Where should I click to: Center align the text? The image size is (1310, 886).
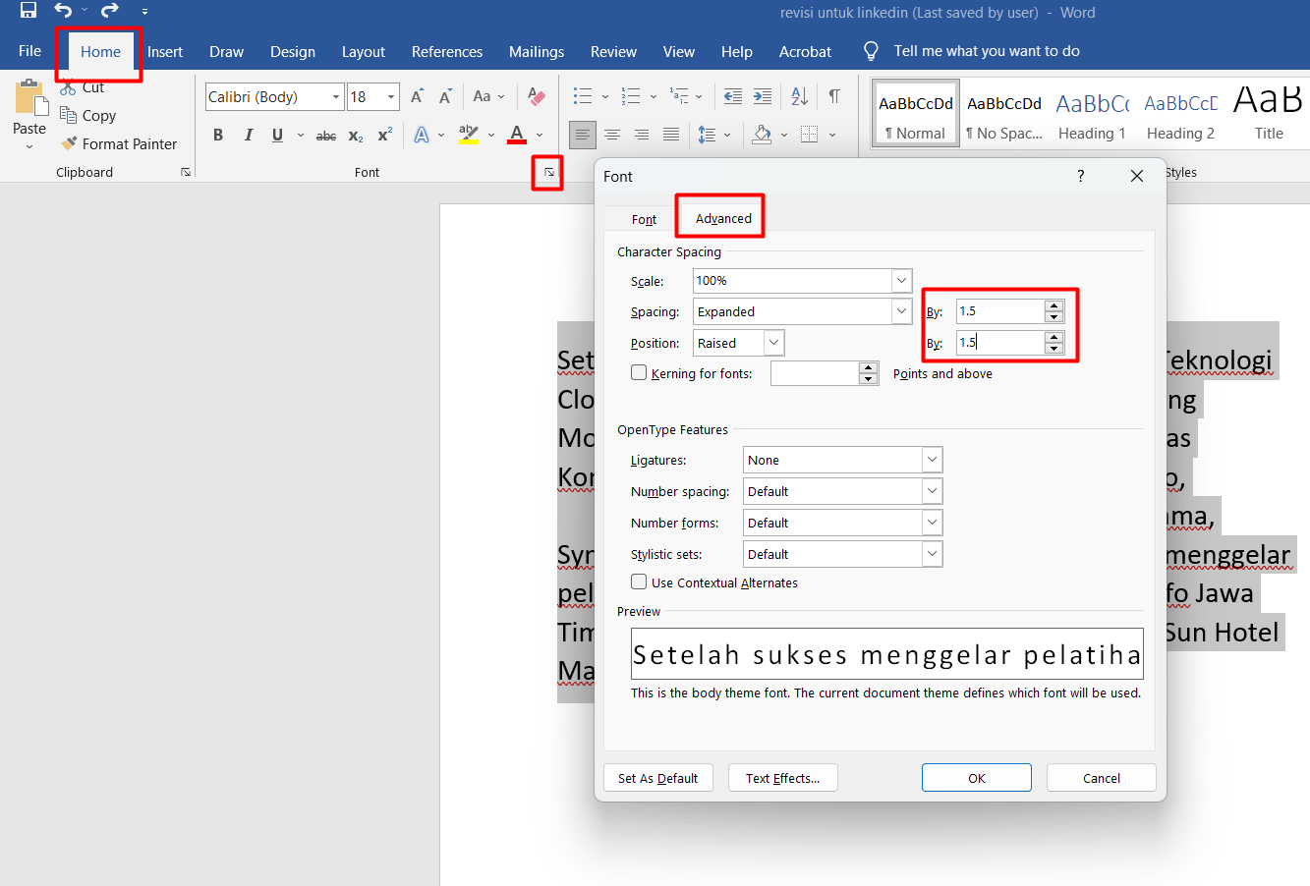pyautogui.click(x=612, y=135)
